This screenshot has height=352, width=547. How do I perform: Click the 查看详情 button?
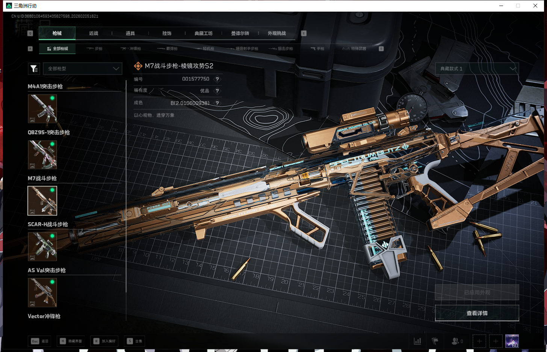[477, 313]
